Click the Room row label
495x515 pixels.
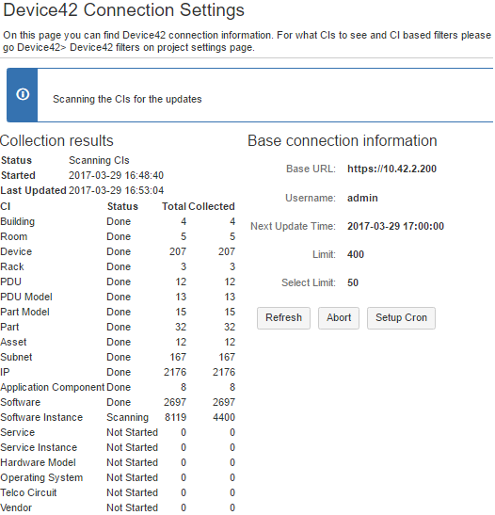coord(14,237)
